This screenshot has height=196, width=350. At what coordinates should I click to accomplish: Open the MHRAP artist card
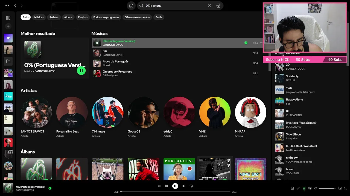click(x=250, y=117)
